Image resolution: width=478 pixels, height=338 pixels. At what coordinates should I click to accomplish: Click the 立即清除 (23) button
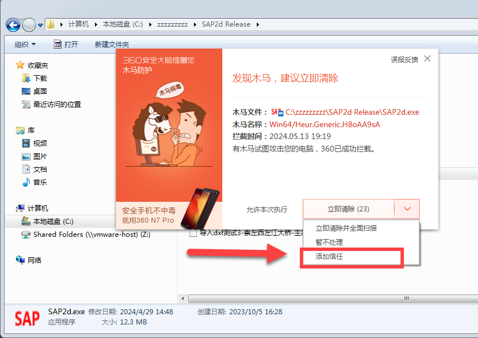tap(348, 209)
